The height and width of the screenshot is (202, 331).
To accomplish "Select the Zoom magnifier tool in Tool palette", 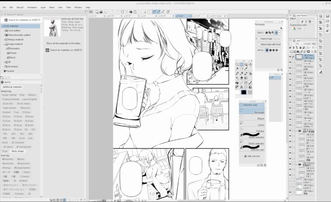I will tap(237, 64).
